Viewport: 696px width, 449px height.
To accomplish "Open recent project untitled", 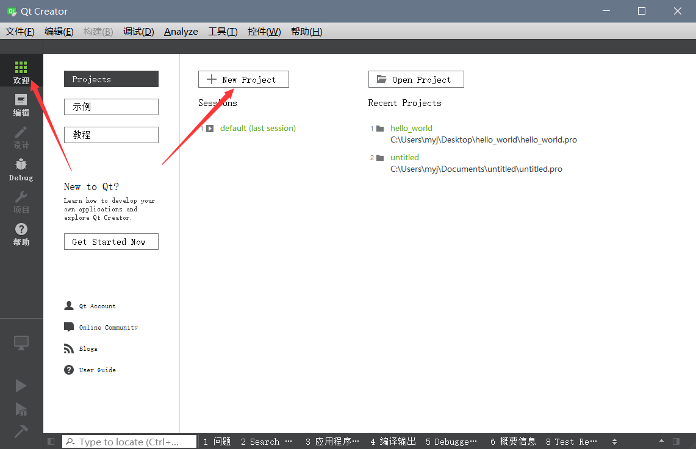I will tap(404, 157).
